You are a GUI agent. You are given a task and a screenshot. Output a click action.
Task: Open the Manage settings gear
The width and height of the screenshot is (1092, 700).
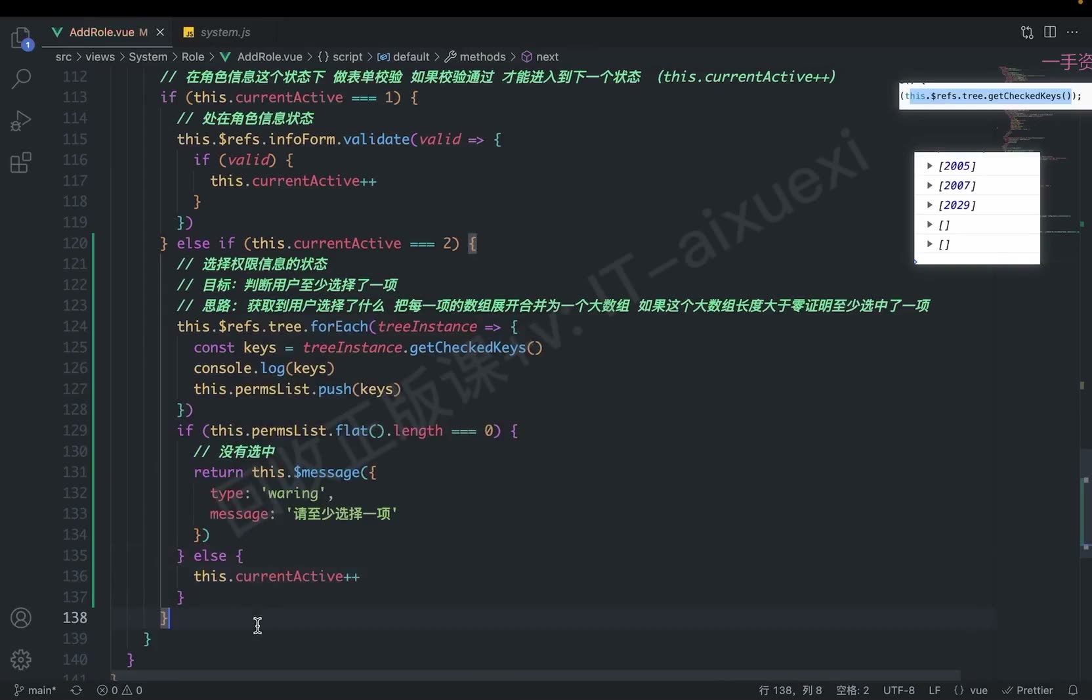[21, 659]
